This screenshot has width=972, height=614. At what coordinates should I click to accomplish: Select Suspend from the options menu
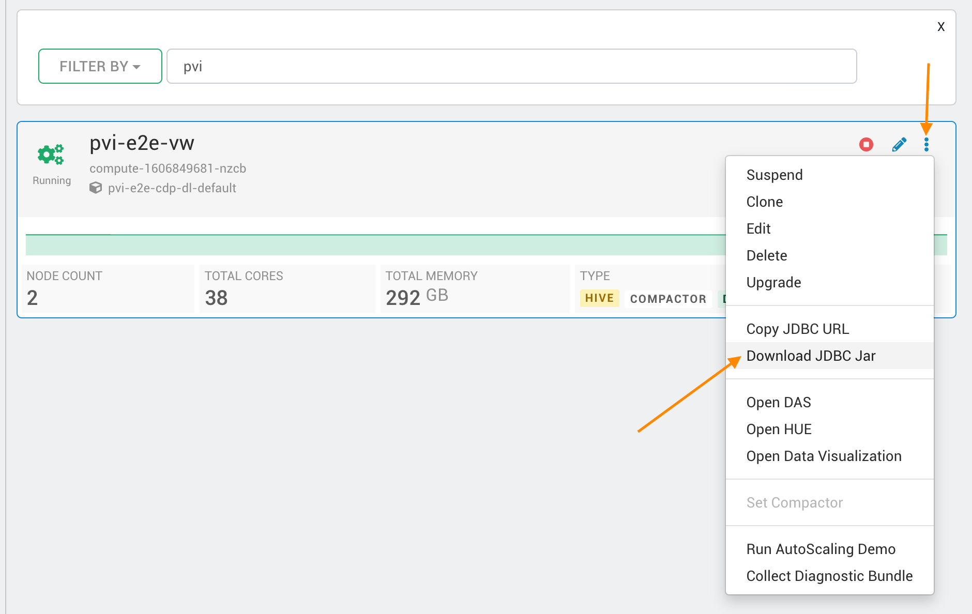click(774, 175)
